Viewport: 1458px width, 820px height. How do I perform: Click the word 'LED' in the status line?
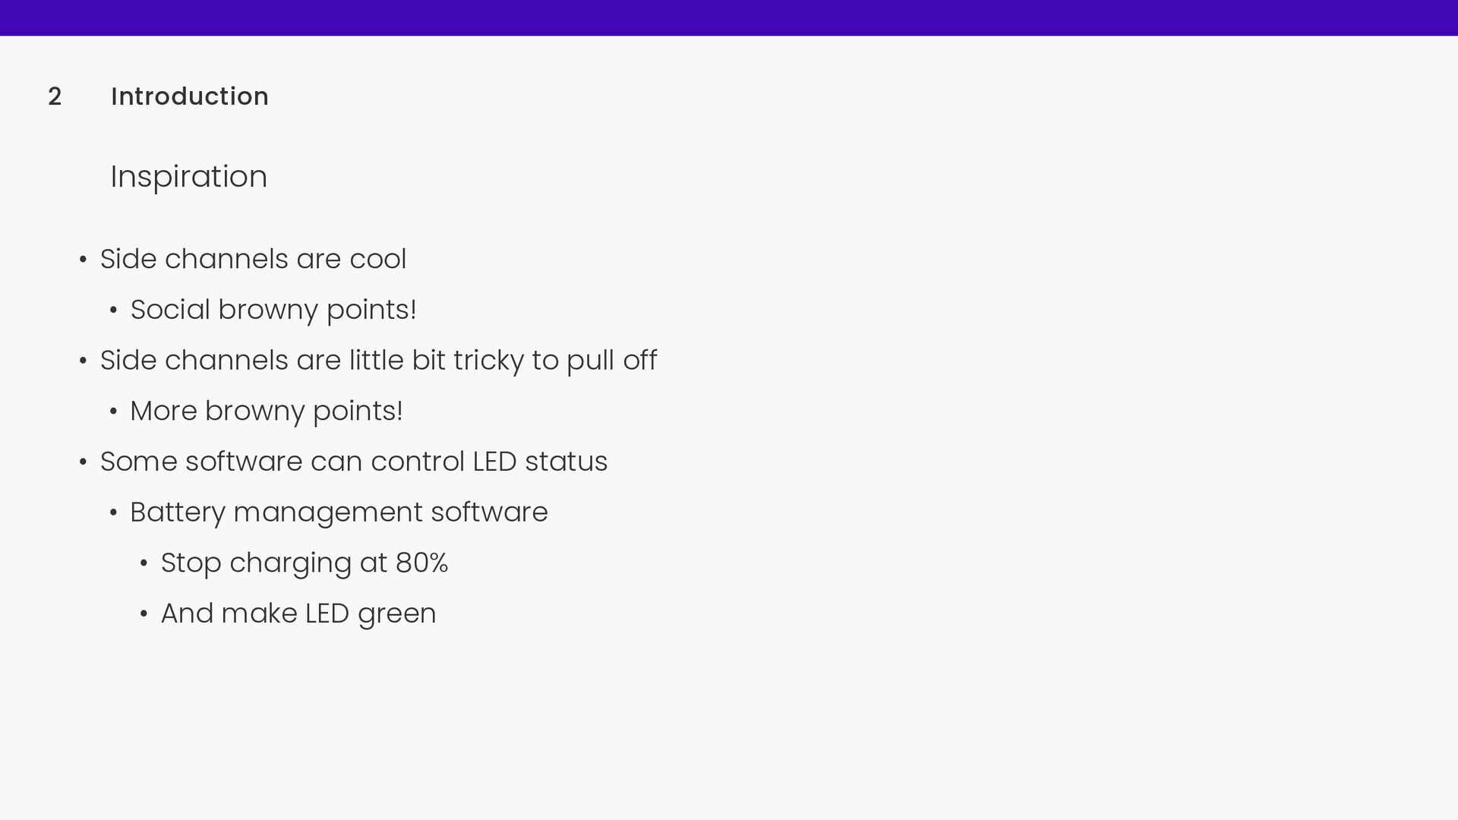pos(494,462)
